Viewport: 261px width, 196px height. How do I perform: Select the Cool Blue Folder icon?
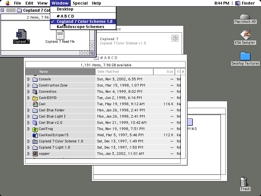[35, 110]
